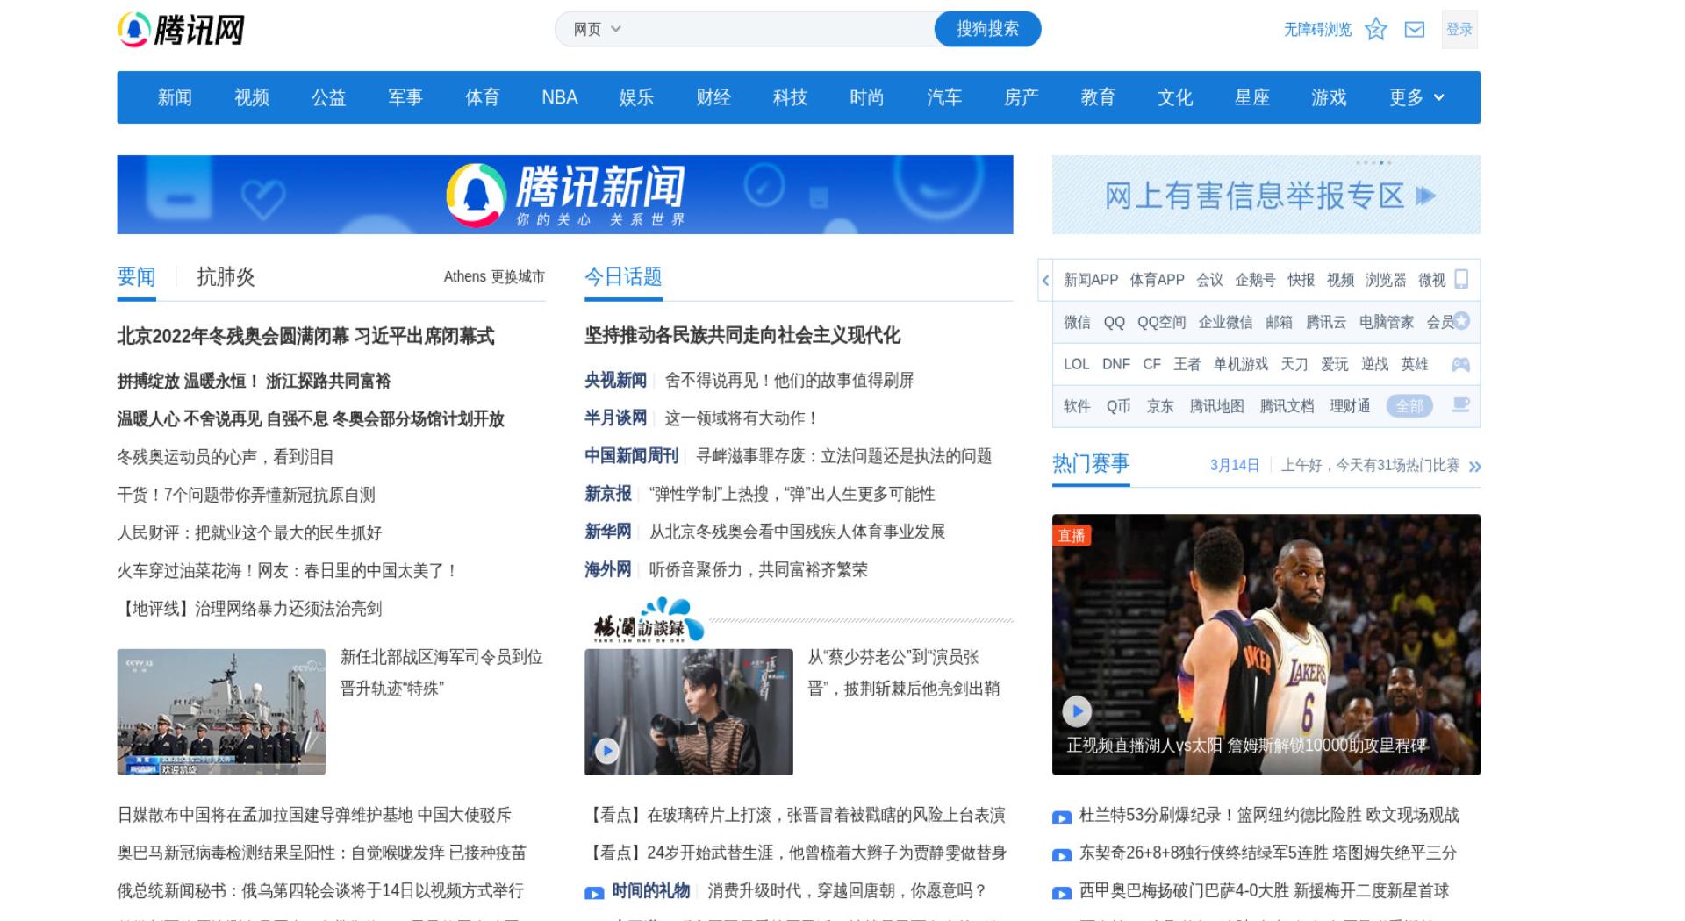The image size is (1685, 921).
Task: Go to the 体育 section
Action: [482, 97]
